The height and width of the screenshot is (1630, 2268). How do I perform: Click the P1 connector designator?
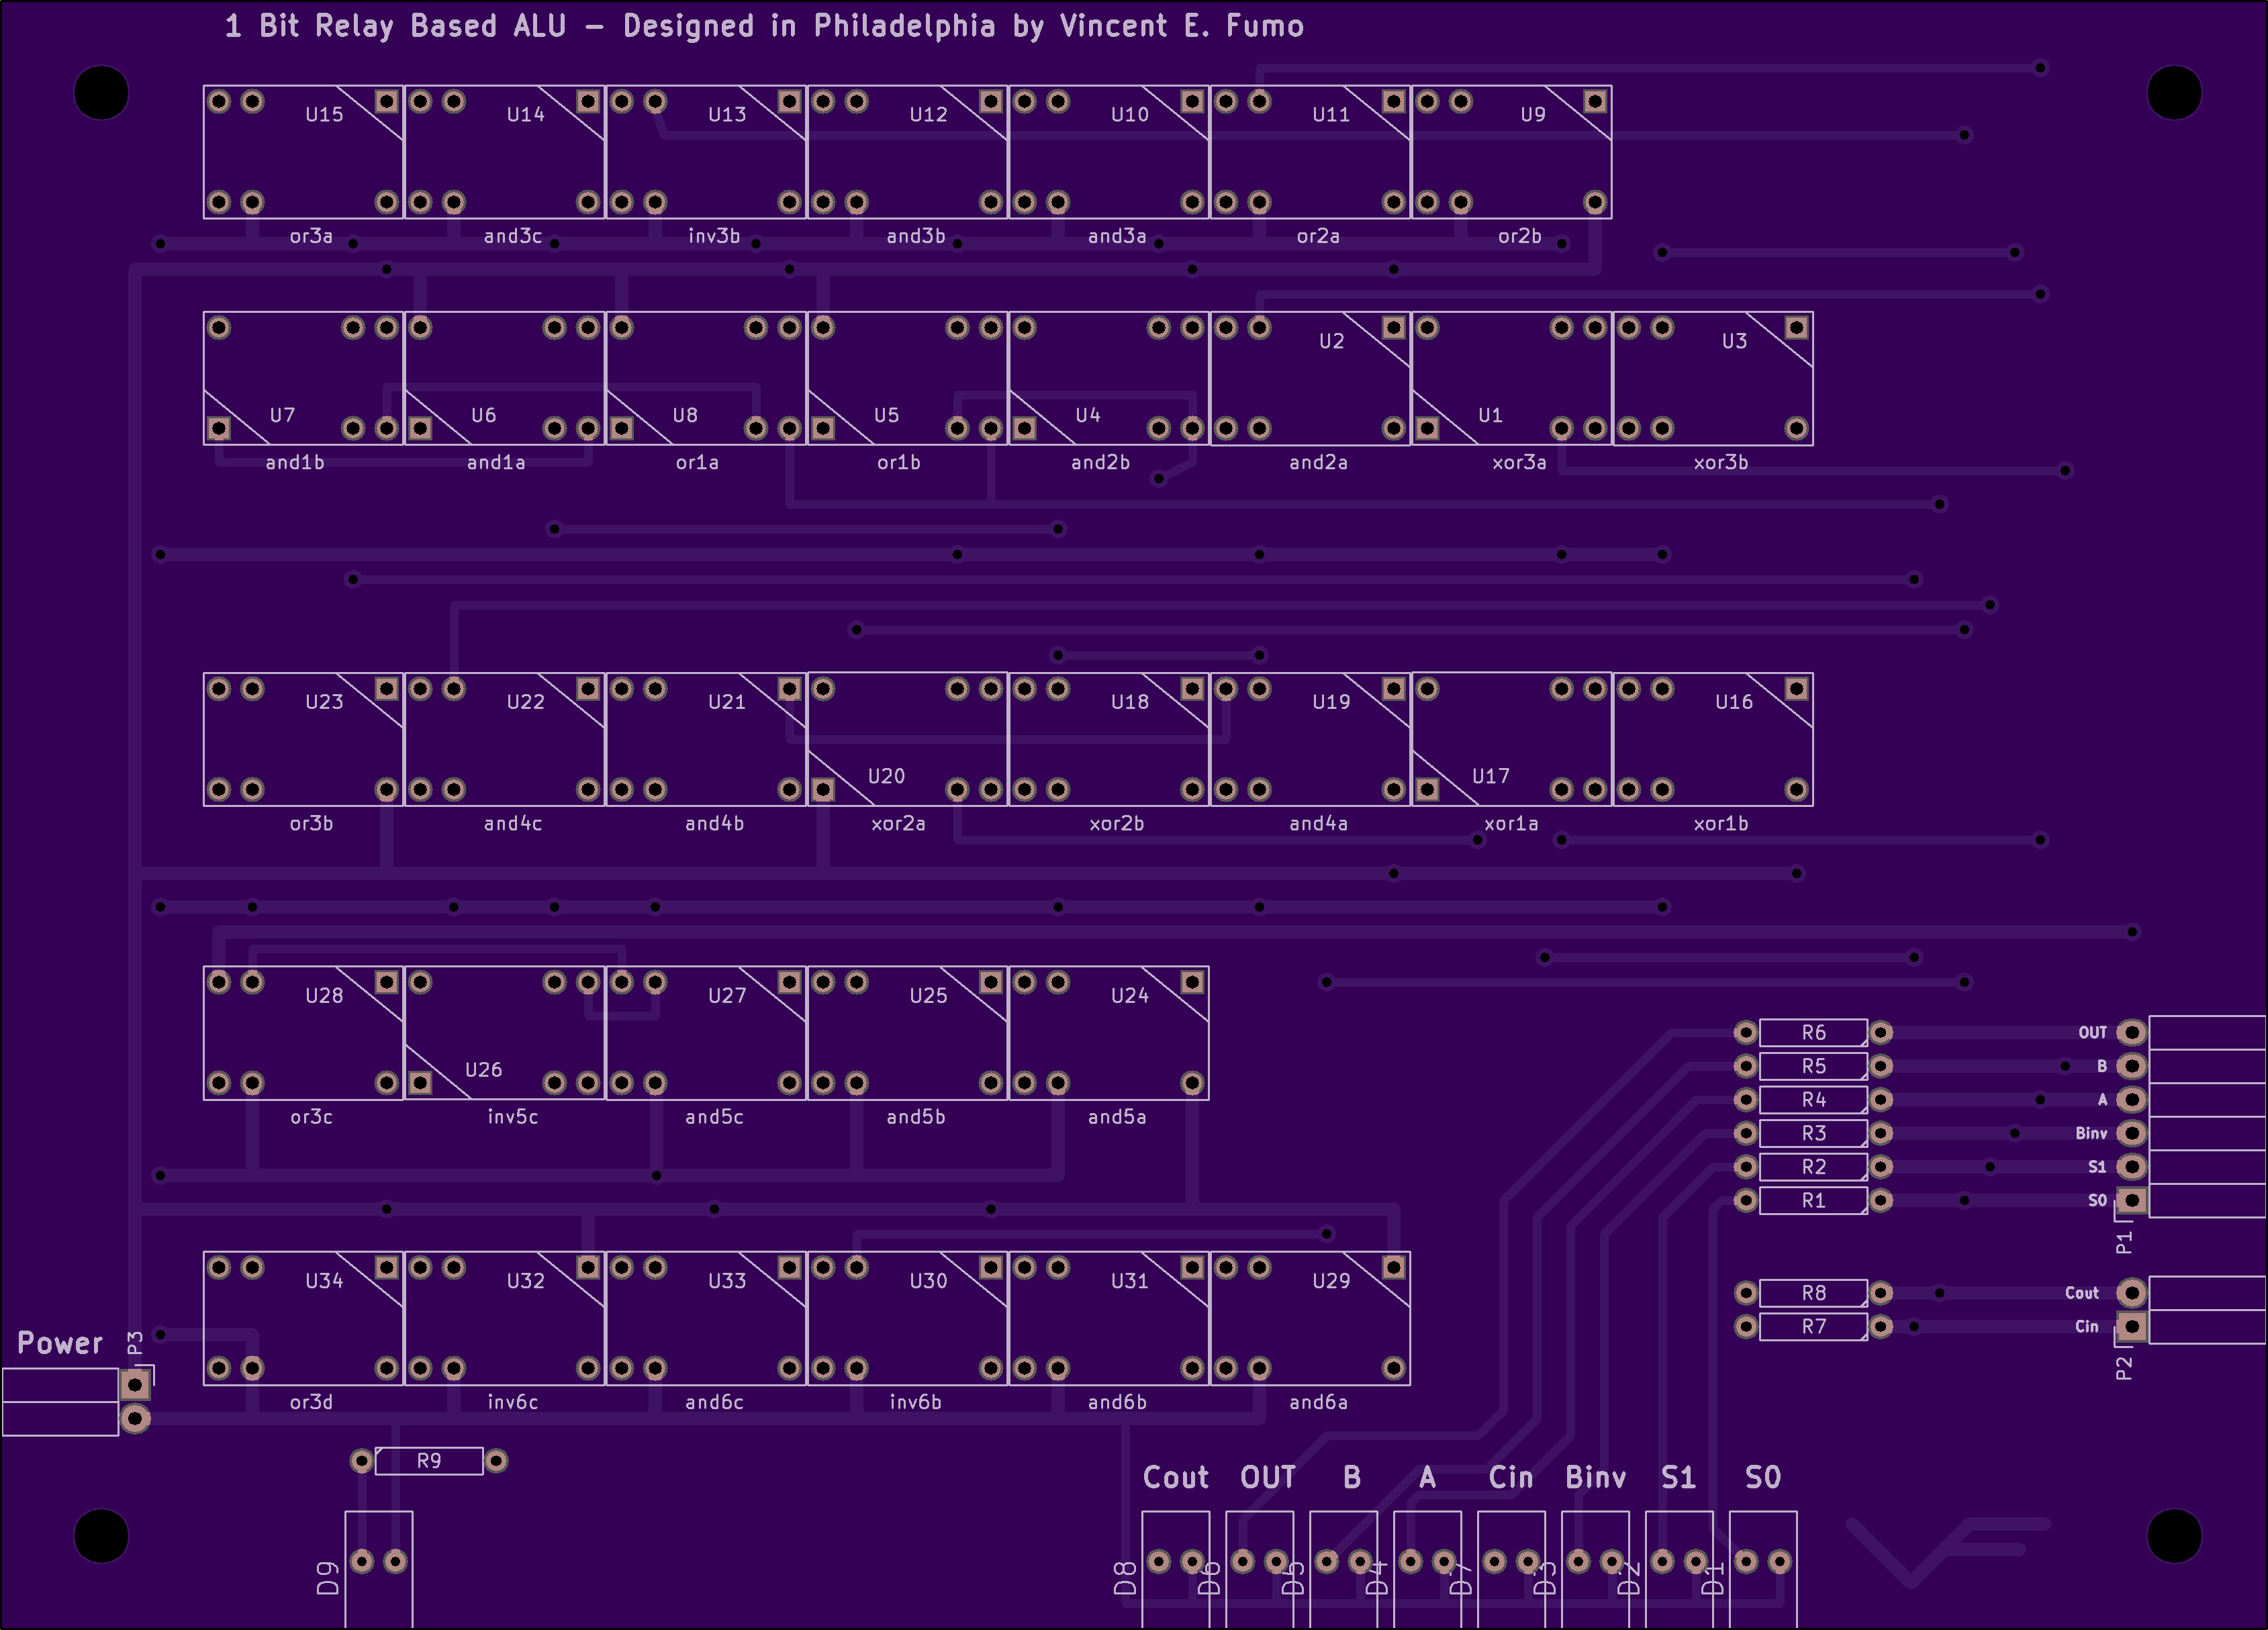(x=2125, y=1243)
